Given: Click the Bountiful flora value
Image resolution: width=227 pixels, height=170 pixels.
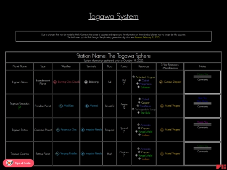Looking at the screenshot, I should (x=110, y=106).
